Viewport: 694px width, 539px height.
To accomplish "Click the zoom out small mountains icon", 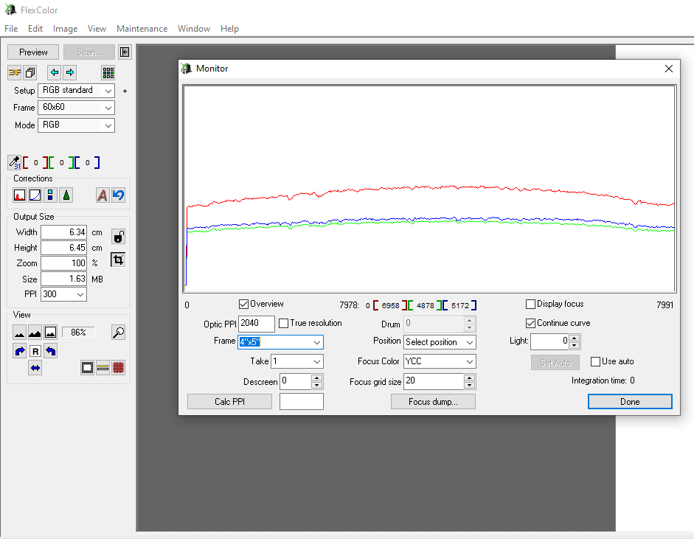I will (19, 333).
